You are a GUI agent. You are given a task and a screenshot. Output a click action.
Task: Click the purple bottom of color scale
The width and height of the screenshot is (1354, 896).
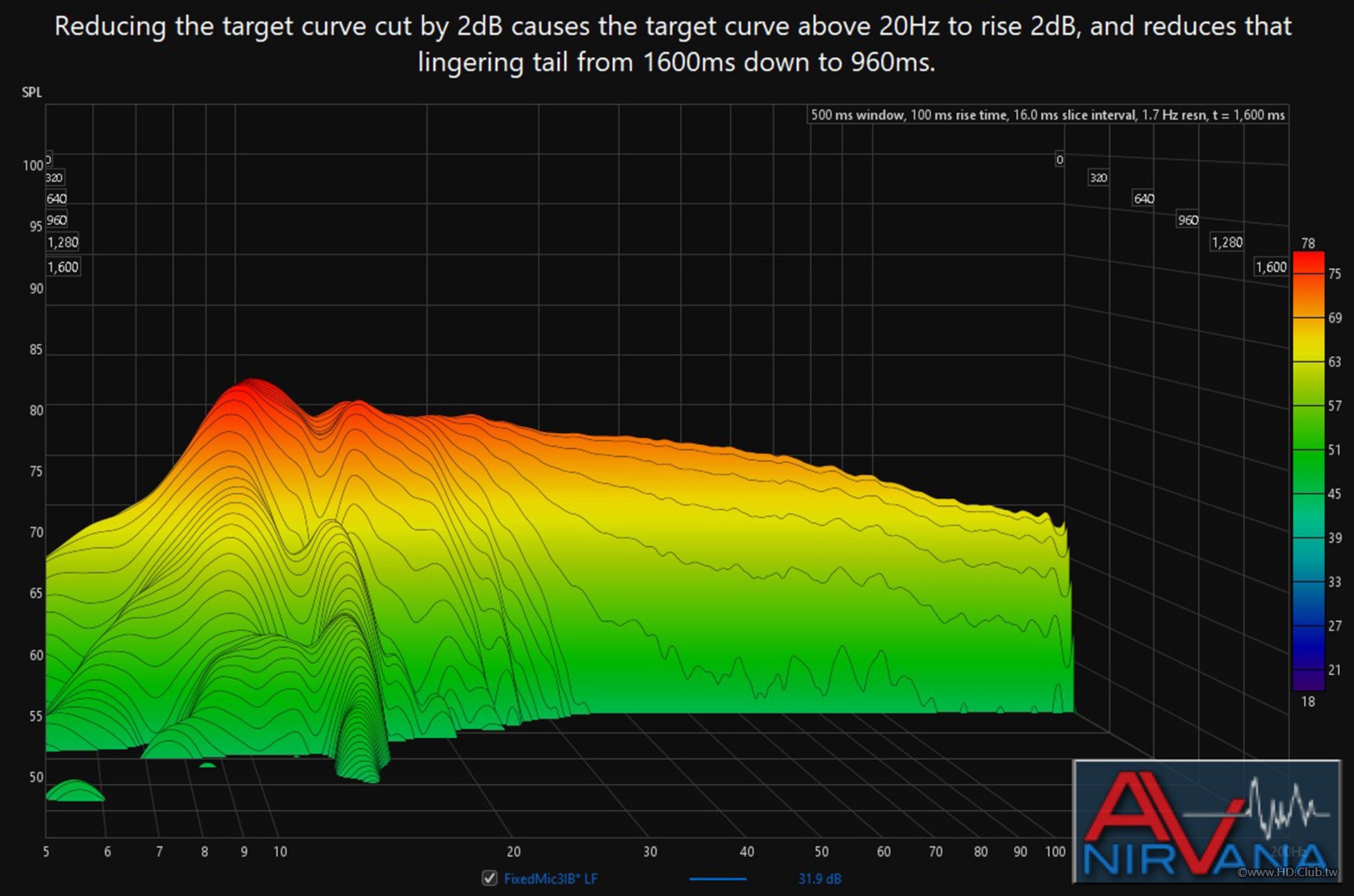tap(1308, 681)
